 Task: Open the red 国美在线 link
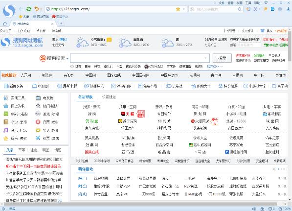[92, 152]
